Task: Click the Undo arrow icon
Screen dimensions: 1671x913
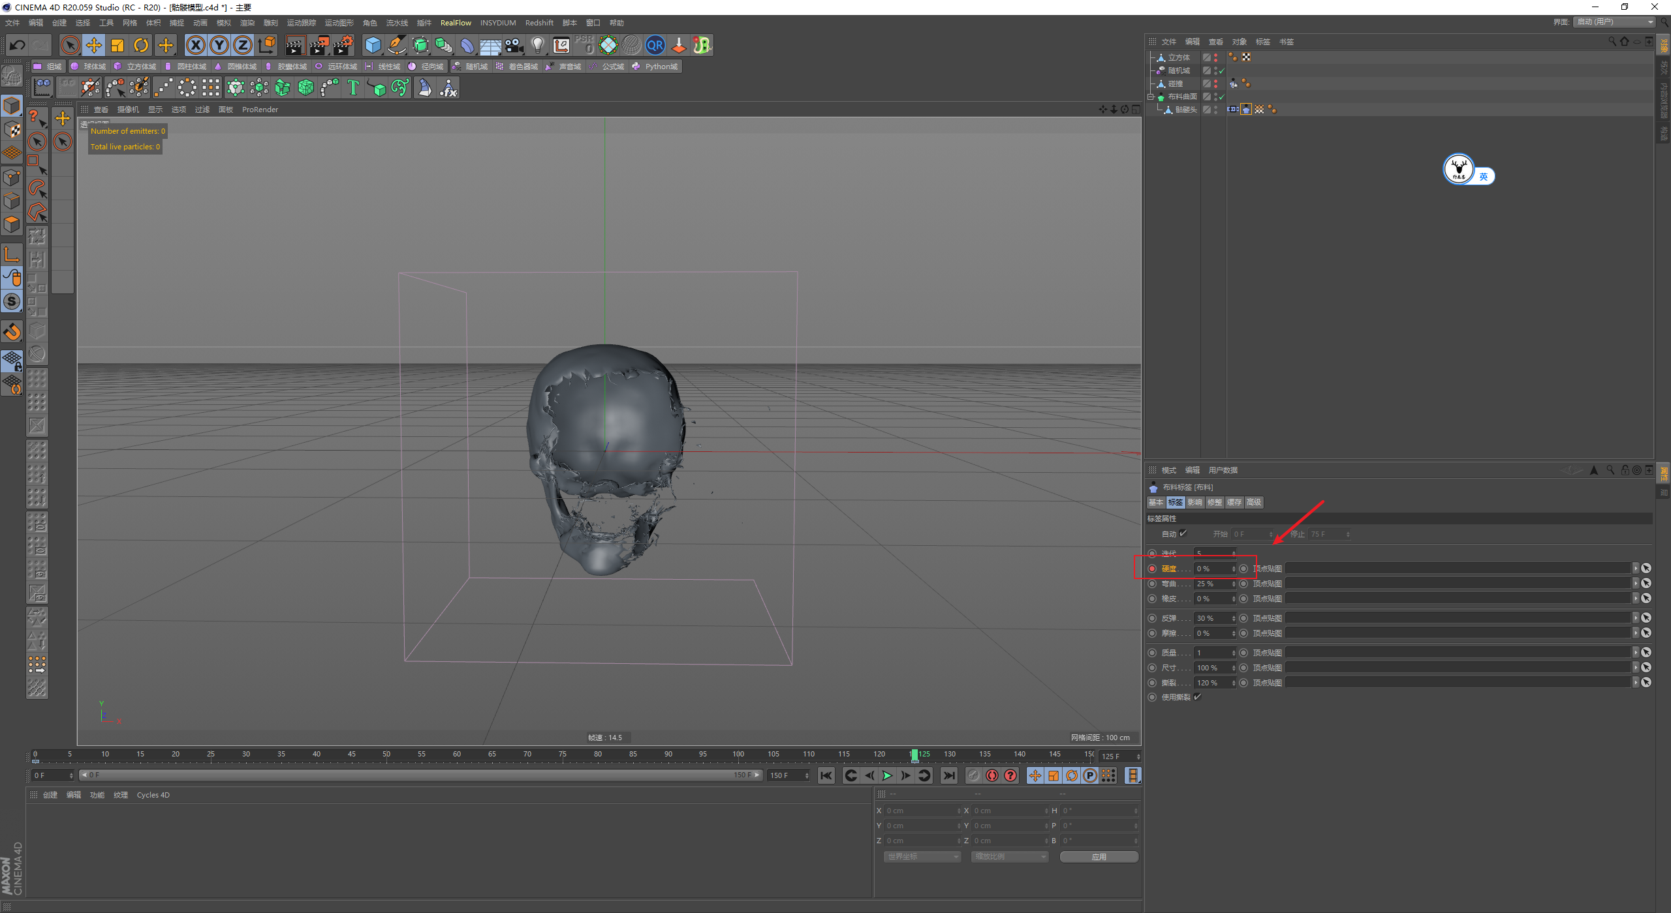Action: click(18, 45)
